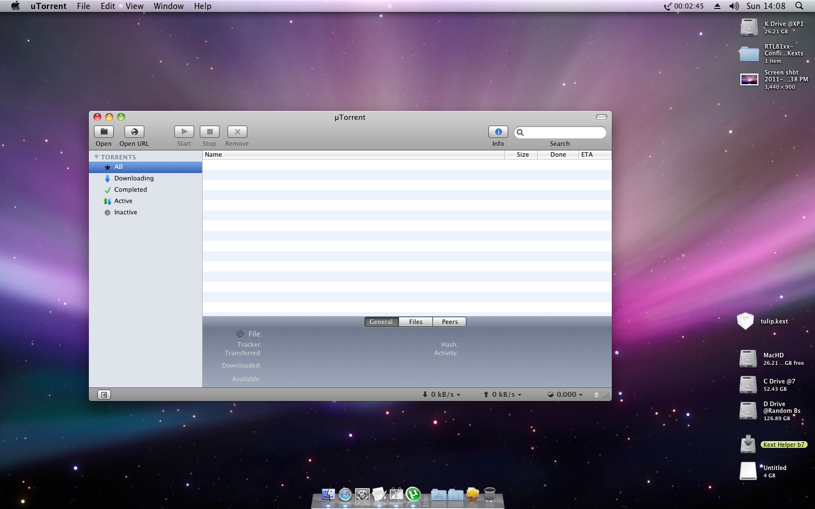Open the Apple menu
Screen dimensions: 815x509
pyautogui.click(x=15, y=6)
